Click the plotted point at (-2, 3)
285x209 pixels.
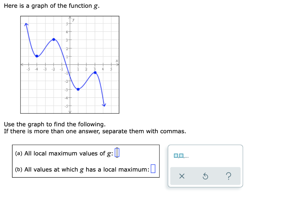53,39
